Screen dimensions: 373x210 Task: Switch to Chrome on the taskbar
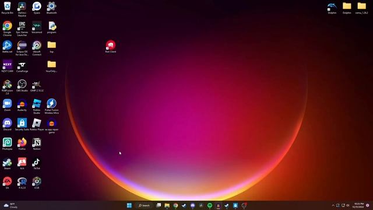[175, 205]
